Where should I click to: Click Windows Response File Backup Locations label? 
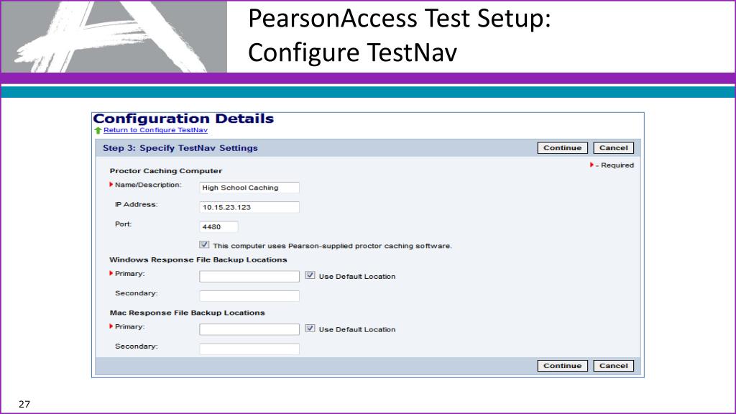(x=198, y=259)
